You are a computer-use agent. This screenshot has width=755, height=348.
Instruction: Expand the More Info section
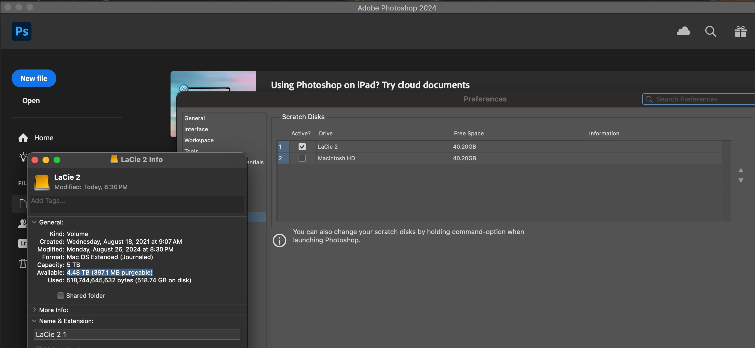point(34,310)
